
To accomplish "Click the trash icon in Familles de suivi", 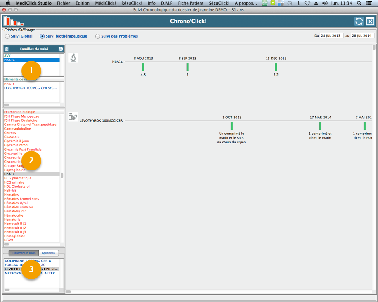I will (x=7, y=49).
